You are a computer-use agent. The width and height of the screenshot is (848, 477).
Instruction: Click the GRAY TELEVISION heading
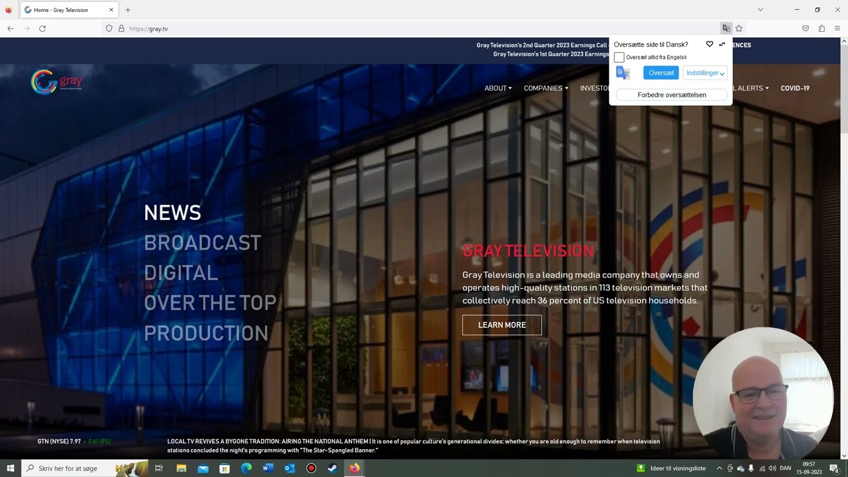pos(528,251)
